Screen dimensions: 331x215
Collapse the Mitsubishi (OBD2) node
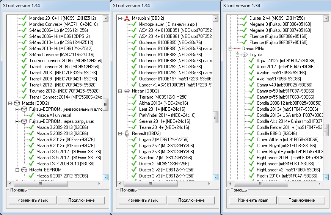(x=120, y=18)
